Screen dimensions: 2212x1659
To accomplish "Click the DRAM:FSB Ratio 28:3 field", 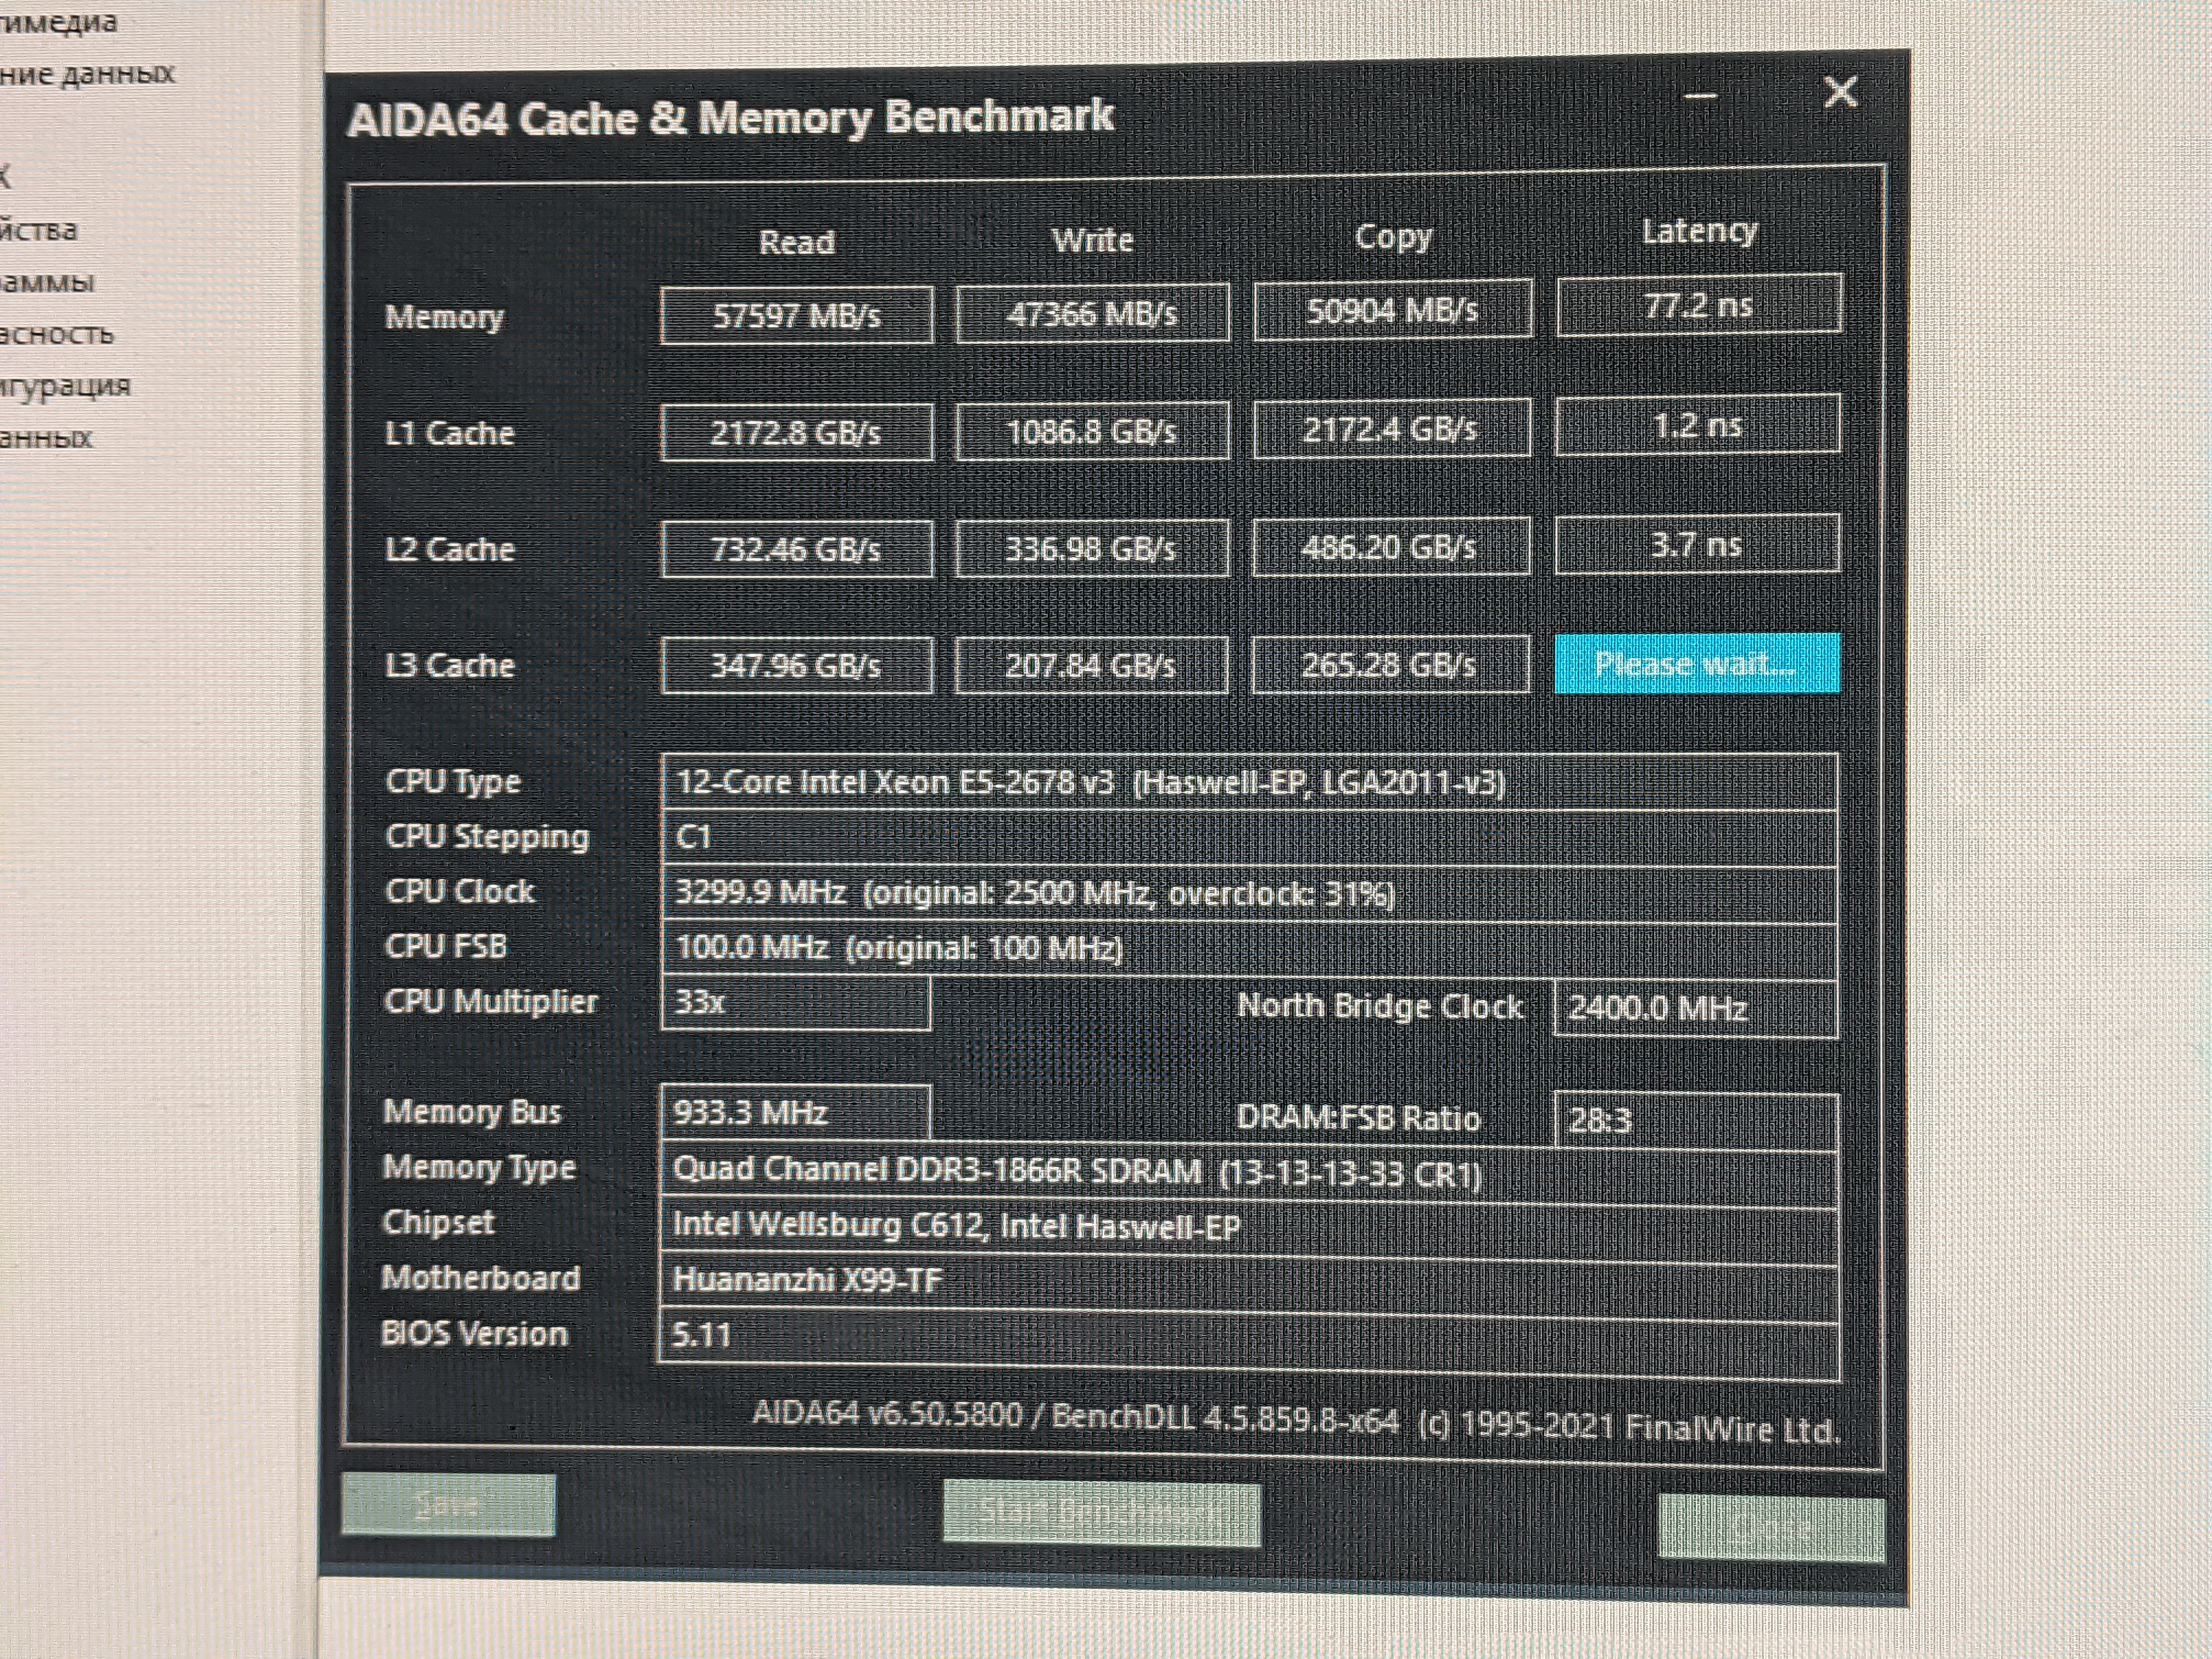I will 1696,1119.
